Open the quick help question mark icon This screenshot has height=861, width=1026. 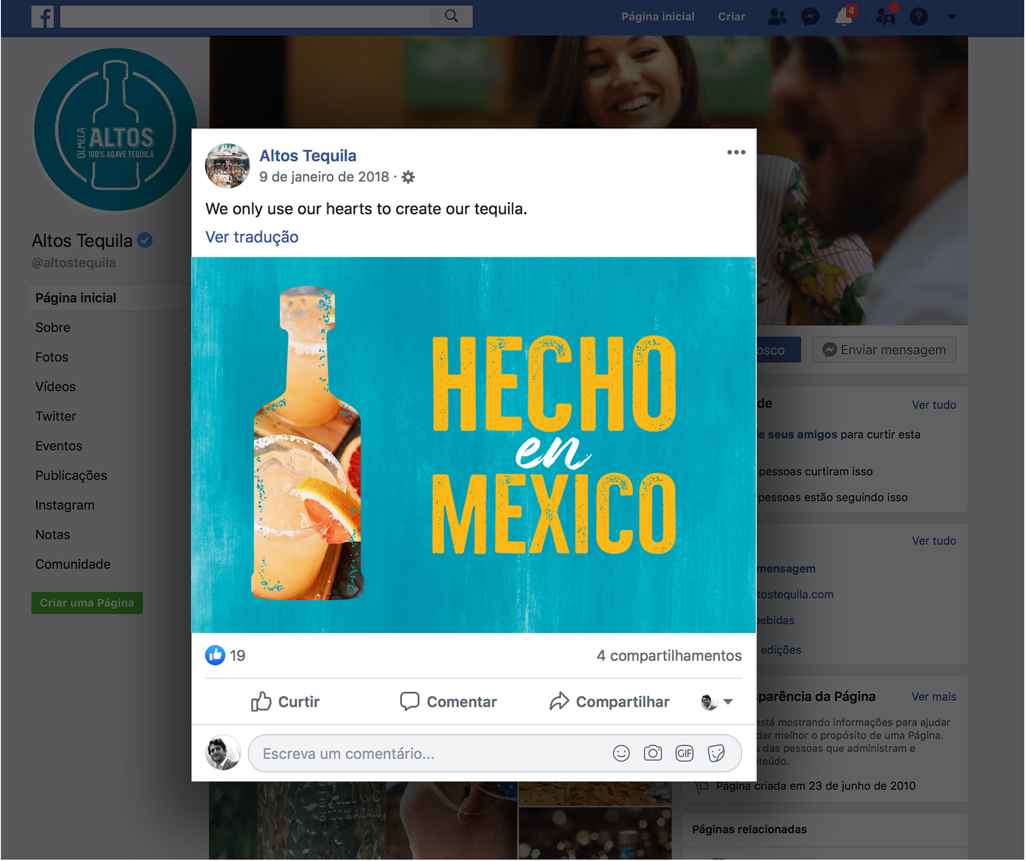click(x=919, y=17)
